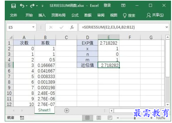The image size is (172, 123).
Task: Switch to the 公式 ribbon tab
Action: pyautogui.click(x=75, y=15)
